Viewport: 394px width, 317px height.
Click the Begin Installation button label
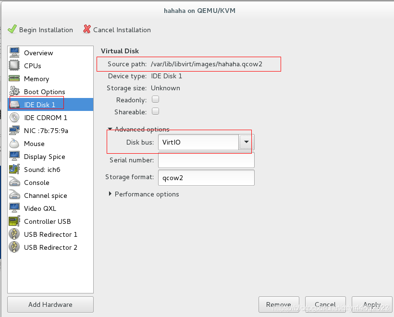[x=46, y=30]
